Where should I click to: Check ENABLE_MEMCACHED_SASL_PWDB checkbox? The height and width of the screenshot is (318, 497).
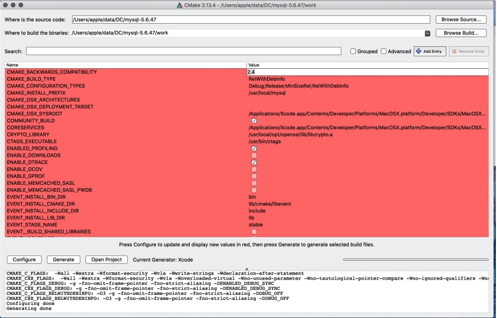point(254,190)
